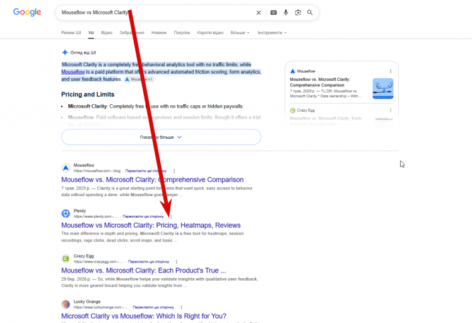Clear the search query with X
Image resolution: width=472 pixels, height=323 pixels.
pyautogui.click(x=259, y=13)
